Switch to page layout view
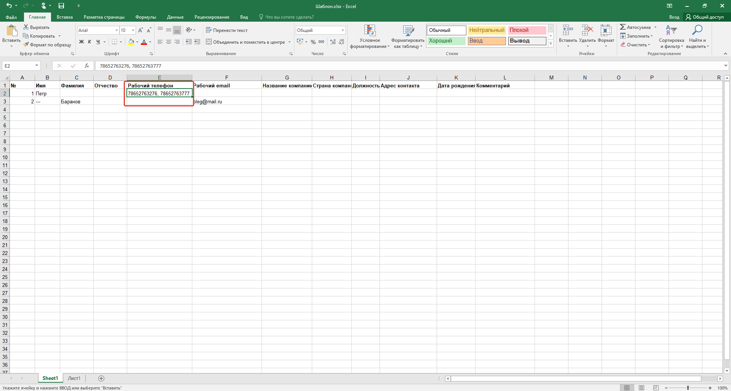The image size is (731, 391). (x=642, y=388)
